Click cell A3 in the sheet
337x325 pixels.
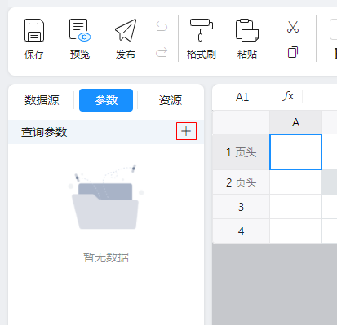[296, 207]
